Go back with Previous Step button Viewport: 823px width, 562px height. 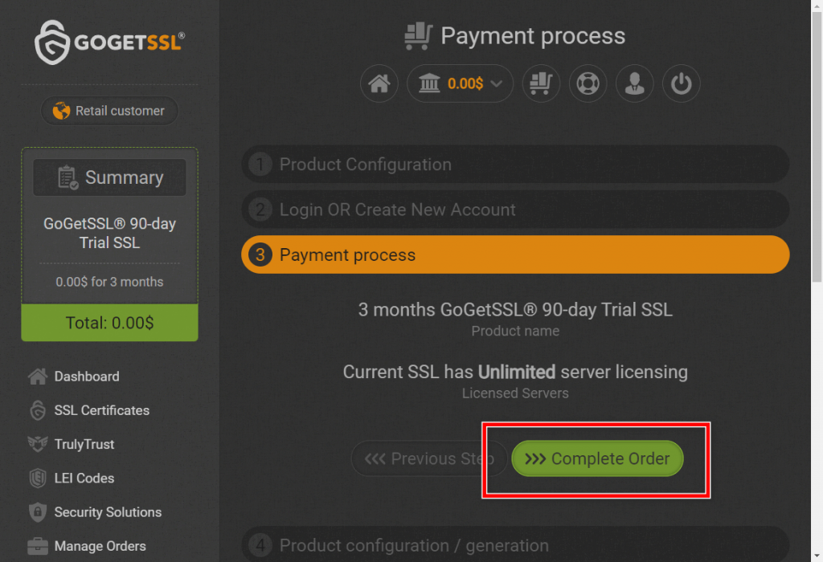coord(429,458)
